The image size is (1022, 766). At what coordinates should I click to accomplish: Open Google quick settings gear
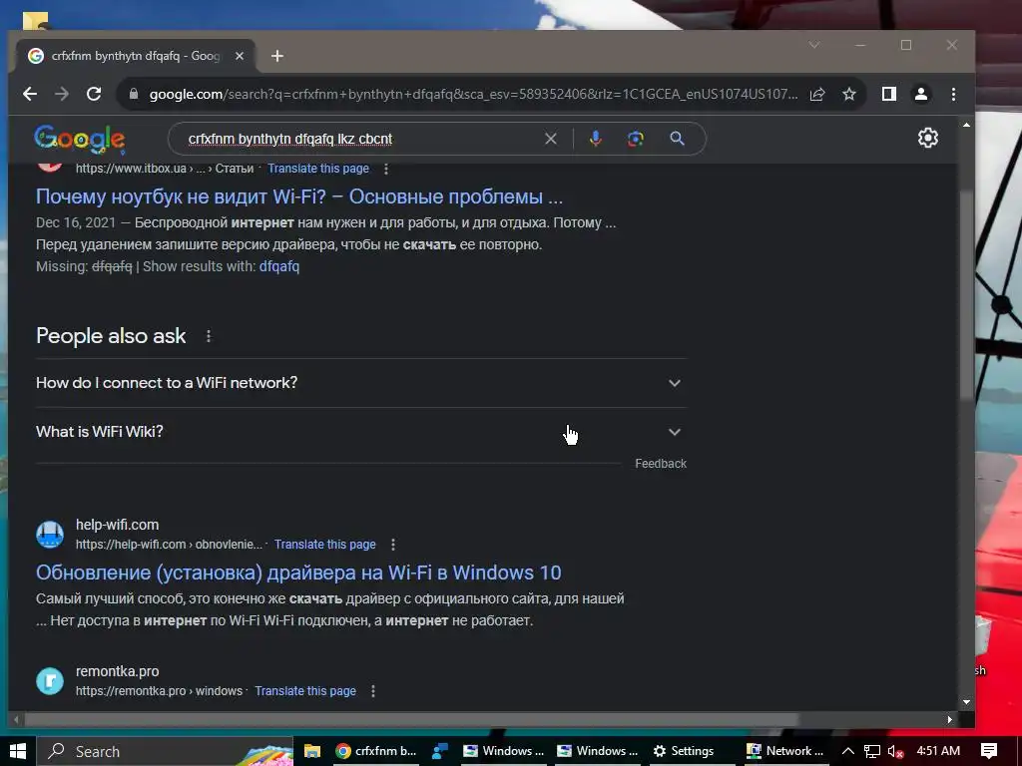point(928,138)
